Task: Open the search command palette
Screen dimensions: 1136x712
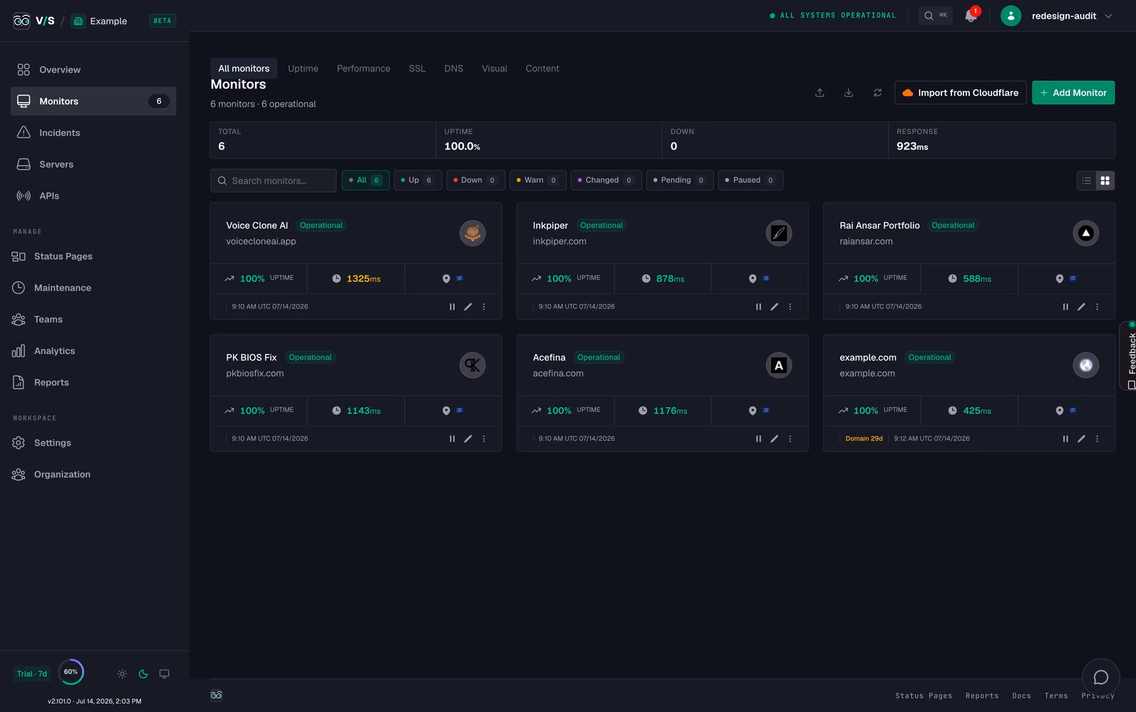Action: [x=935, y=16]
